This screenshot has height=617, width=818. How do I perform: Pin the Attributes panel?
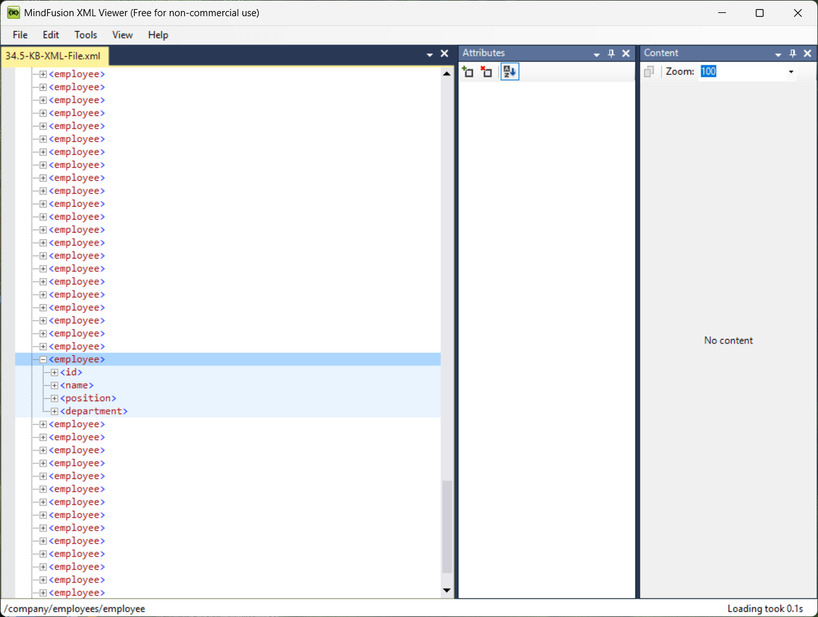coord(611,54)
